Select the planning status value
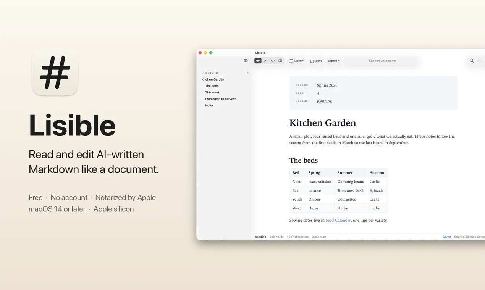This screenshot has height=290, width=485. coord(324,101)
